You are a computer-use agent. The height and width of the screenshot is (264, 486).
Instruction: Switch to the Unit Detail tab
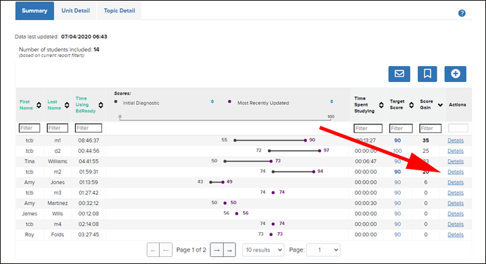(75, 10)
